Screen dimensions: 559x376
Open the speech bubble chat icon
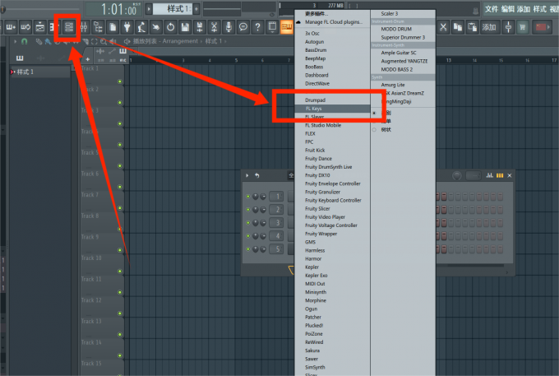[243, 27]
